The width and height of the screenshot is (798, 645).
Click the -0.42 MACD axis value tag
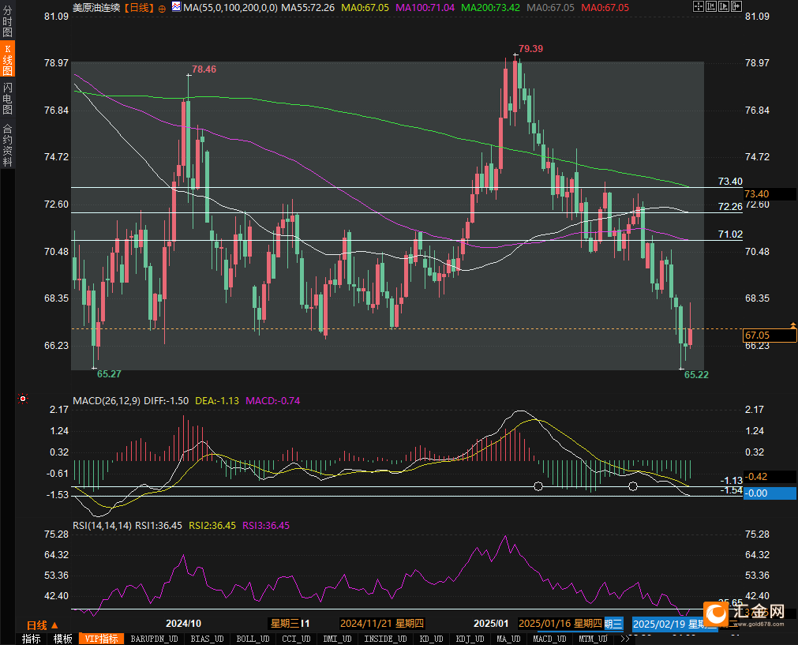coord(770,477)
